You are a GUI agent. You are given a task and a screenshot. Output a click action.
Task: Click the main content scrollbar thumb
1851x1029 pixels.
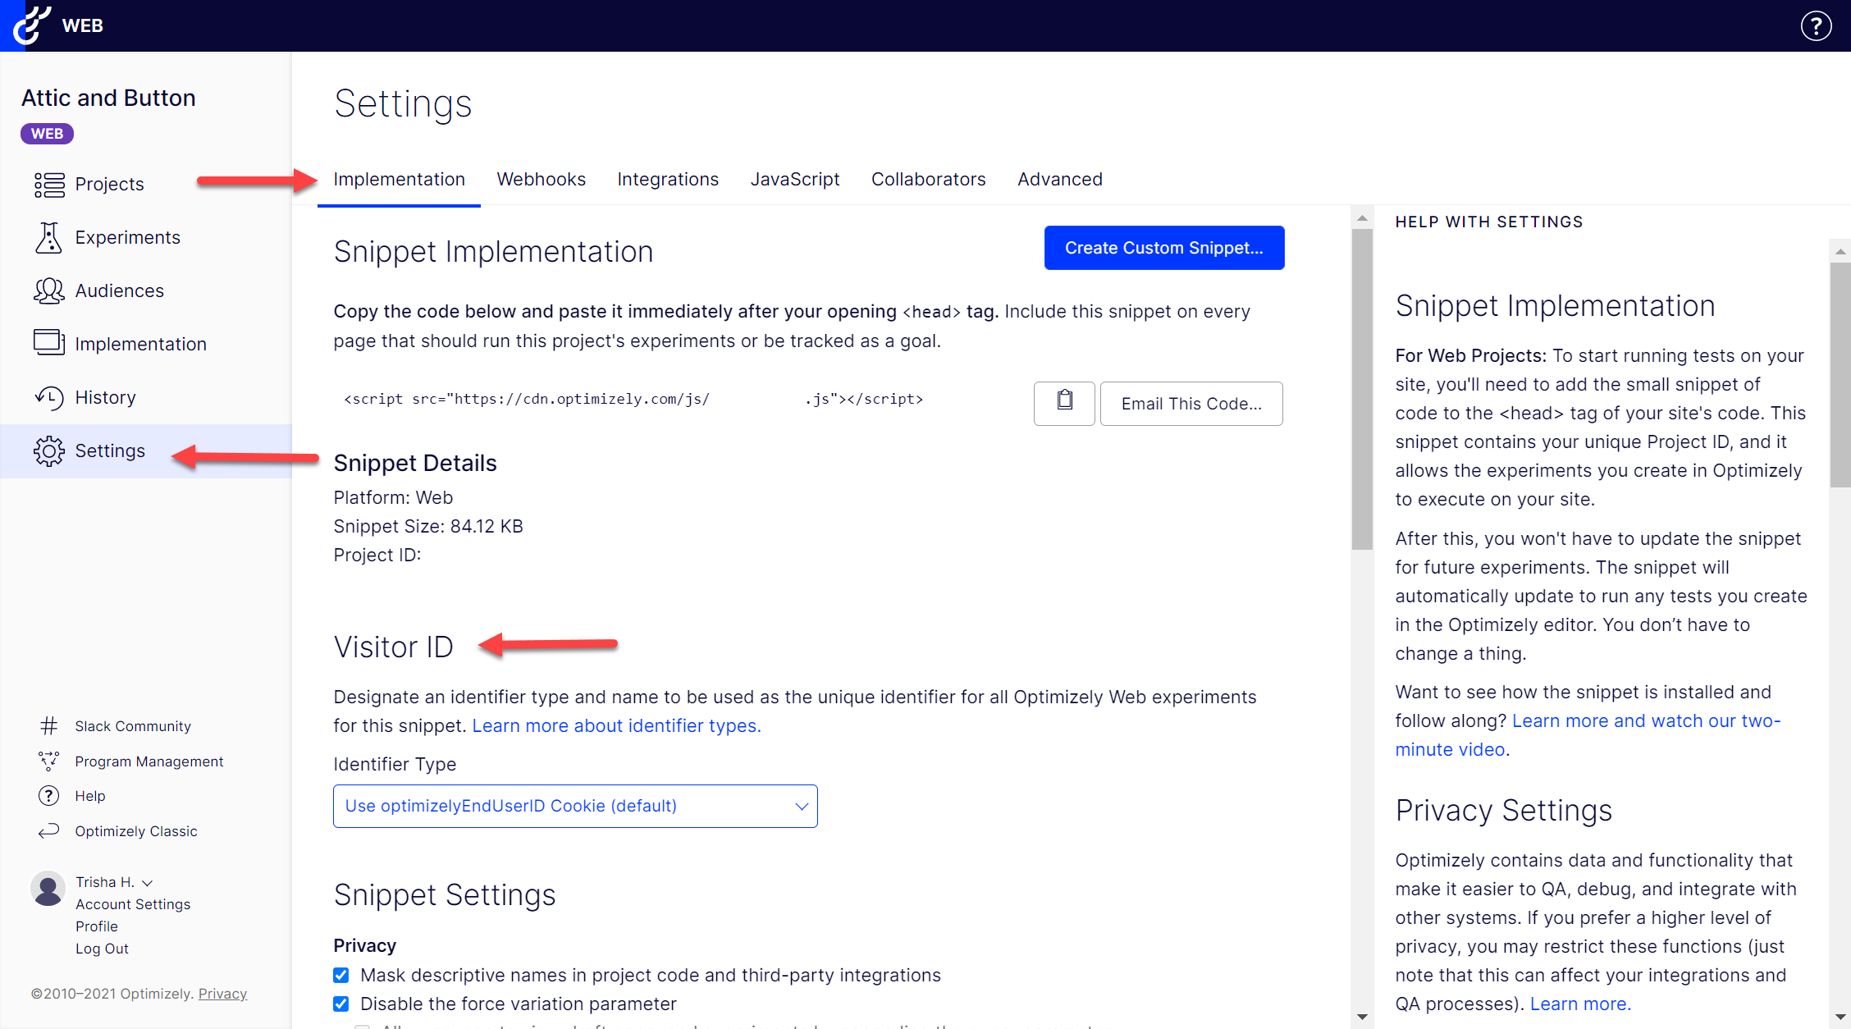1362,389
